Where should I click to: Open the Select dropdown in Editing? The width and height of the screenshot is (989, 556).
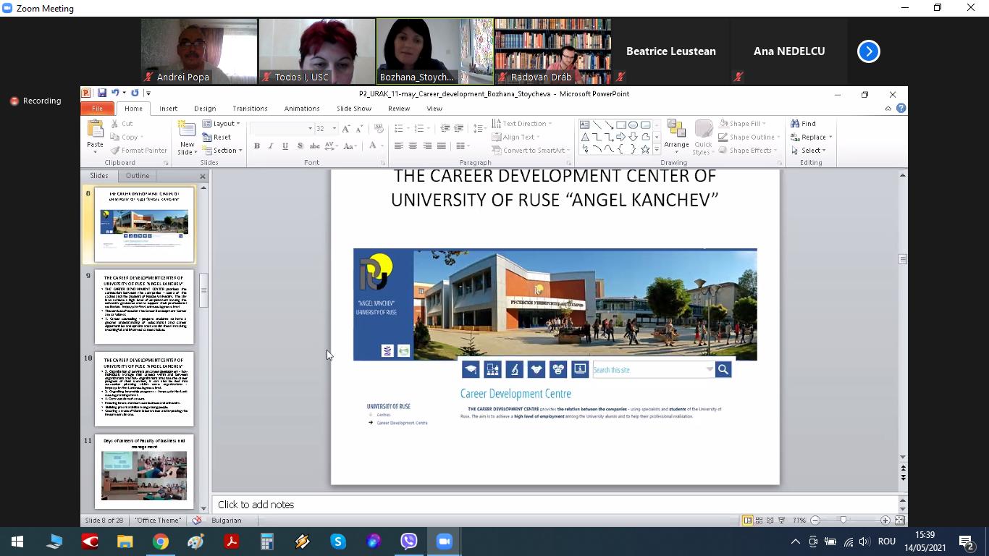(x=808, y=151)
